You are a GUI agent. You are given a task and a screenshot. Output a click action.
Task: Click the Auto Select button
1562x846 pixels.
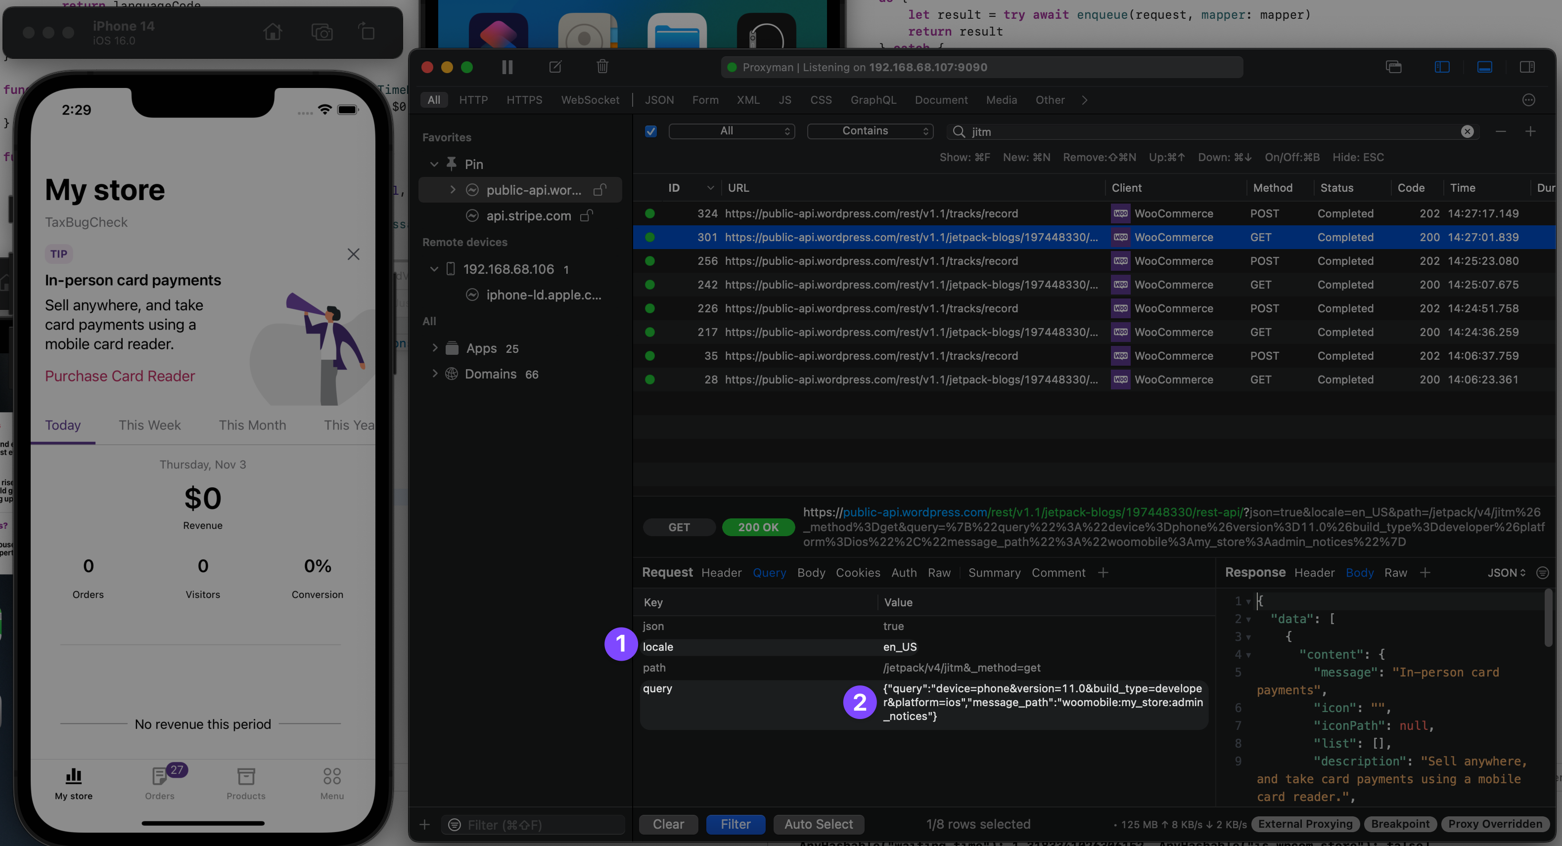818,824
